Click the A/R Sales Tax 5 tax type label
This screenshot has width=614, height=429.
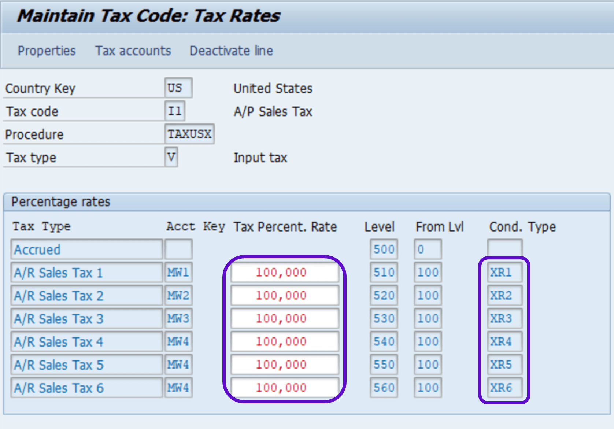coord(87,365)
